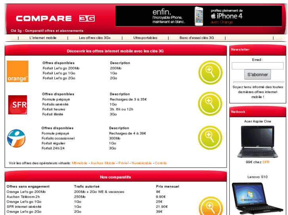Viewport: 288px width, 215px height.
Task: Open the Les offres clés 3G+ menu
Action: coord(95,38)
